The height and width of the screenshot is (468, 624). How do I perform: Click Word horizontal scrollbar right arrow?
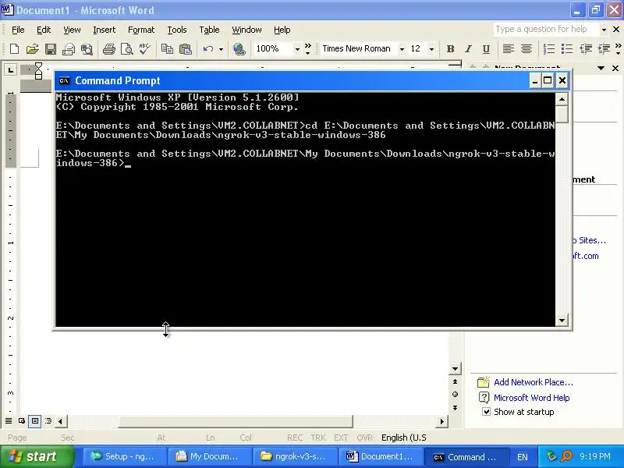441,421
